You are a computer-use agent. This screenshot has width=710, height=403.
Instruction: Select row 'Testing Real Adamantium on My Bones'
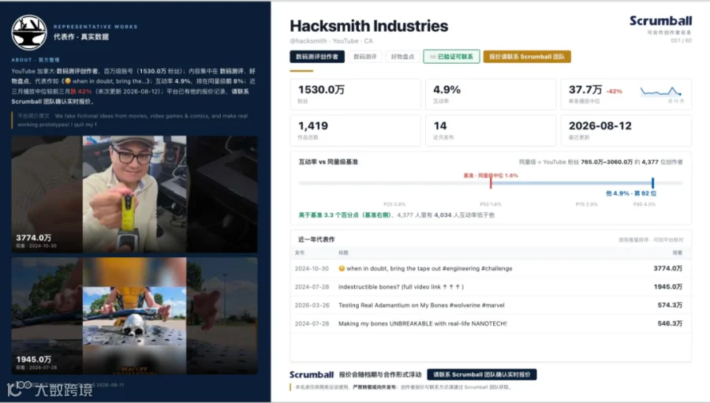[x=491, y=305]
